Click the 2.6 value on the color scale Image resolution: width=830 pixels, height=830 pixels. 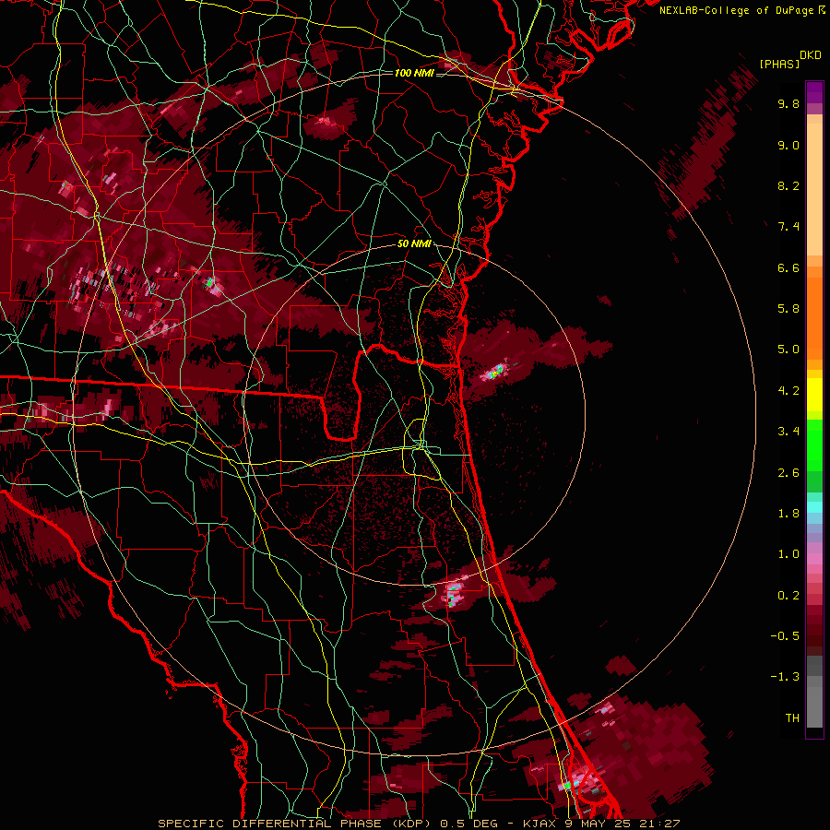click(x=788, y=473)
